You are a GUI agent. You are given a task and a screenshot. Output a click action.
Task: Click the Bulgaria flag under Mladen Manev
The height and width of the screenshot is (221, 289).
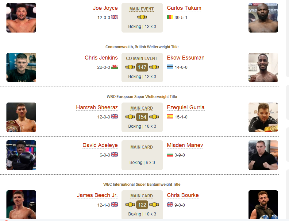point(170,155)
